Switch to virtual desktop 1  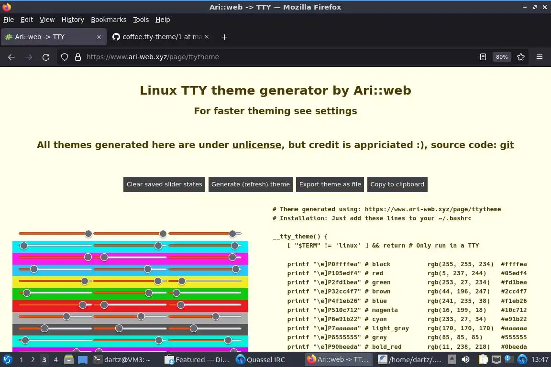click(x=22, y=360)
